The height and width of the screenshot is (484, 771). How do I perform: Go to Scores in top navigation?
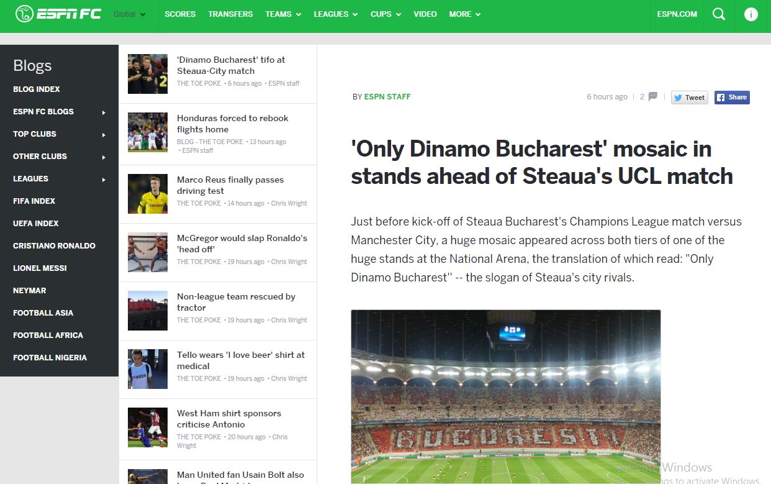[180, 14]
